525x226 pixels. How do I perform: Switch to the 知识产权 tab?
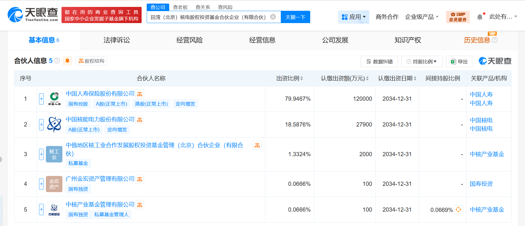coord(408,40)
